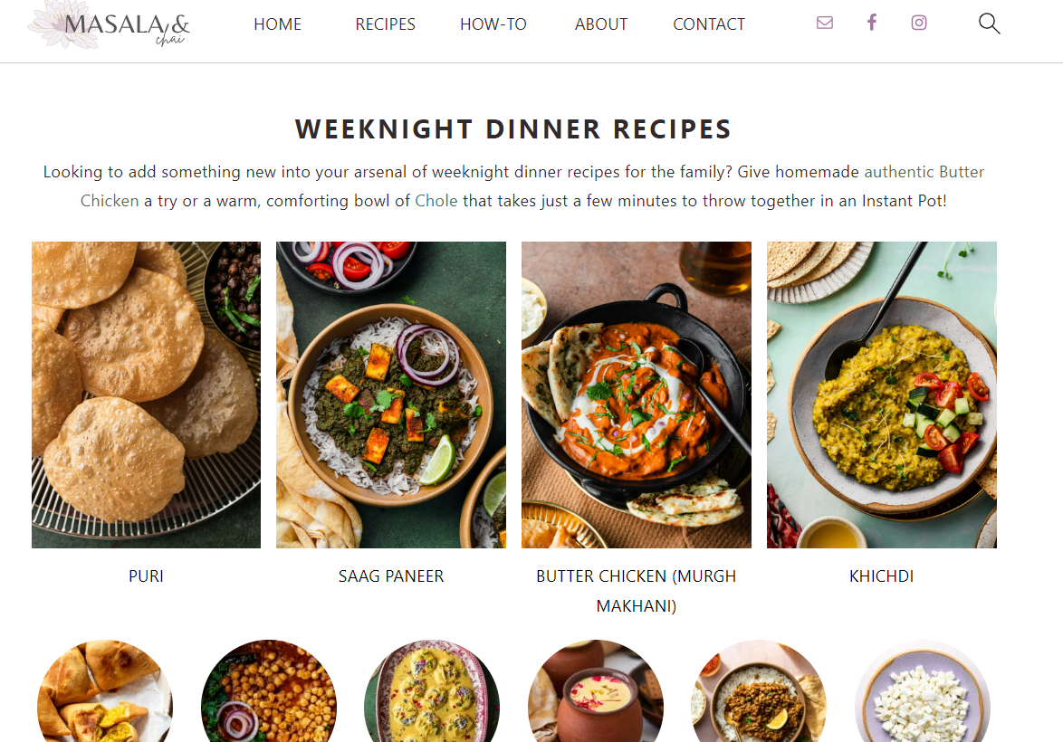Click the search magnifier icon

989,24
